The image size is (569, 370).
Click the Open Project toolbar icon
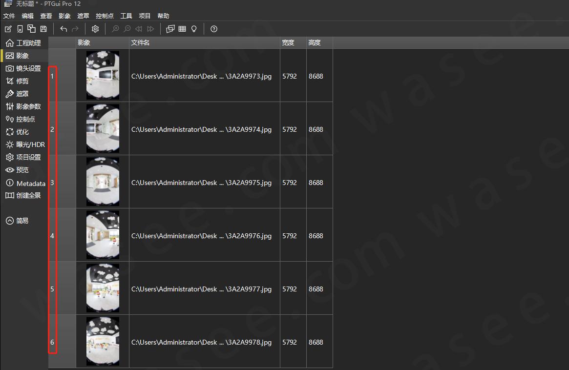(x=20, y=29)
